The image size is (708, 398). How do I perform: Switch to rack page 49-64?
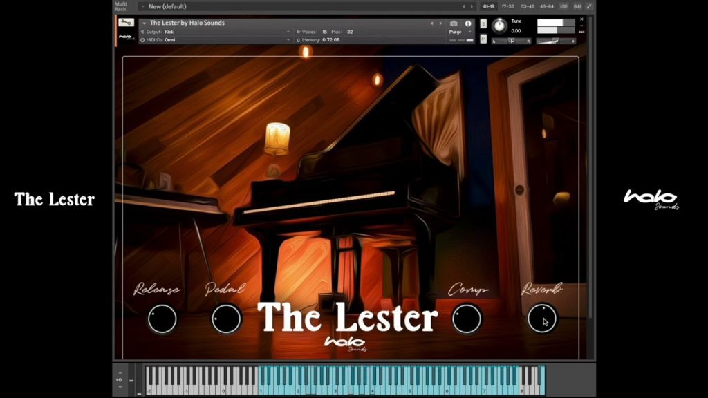tap(547, 6)
